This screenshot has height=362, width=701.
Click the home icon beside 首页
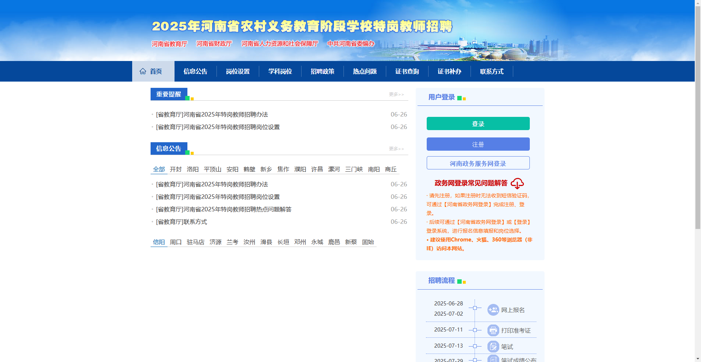pos(143,71)
